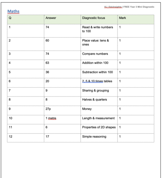Viewport: 165px width, 178px height.
Task: Click 'Place value: tens & ones' cell
Action: 99,44
